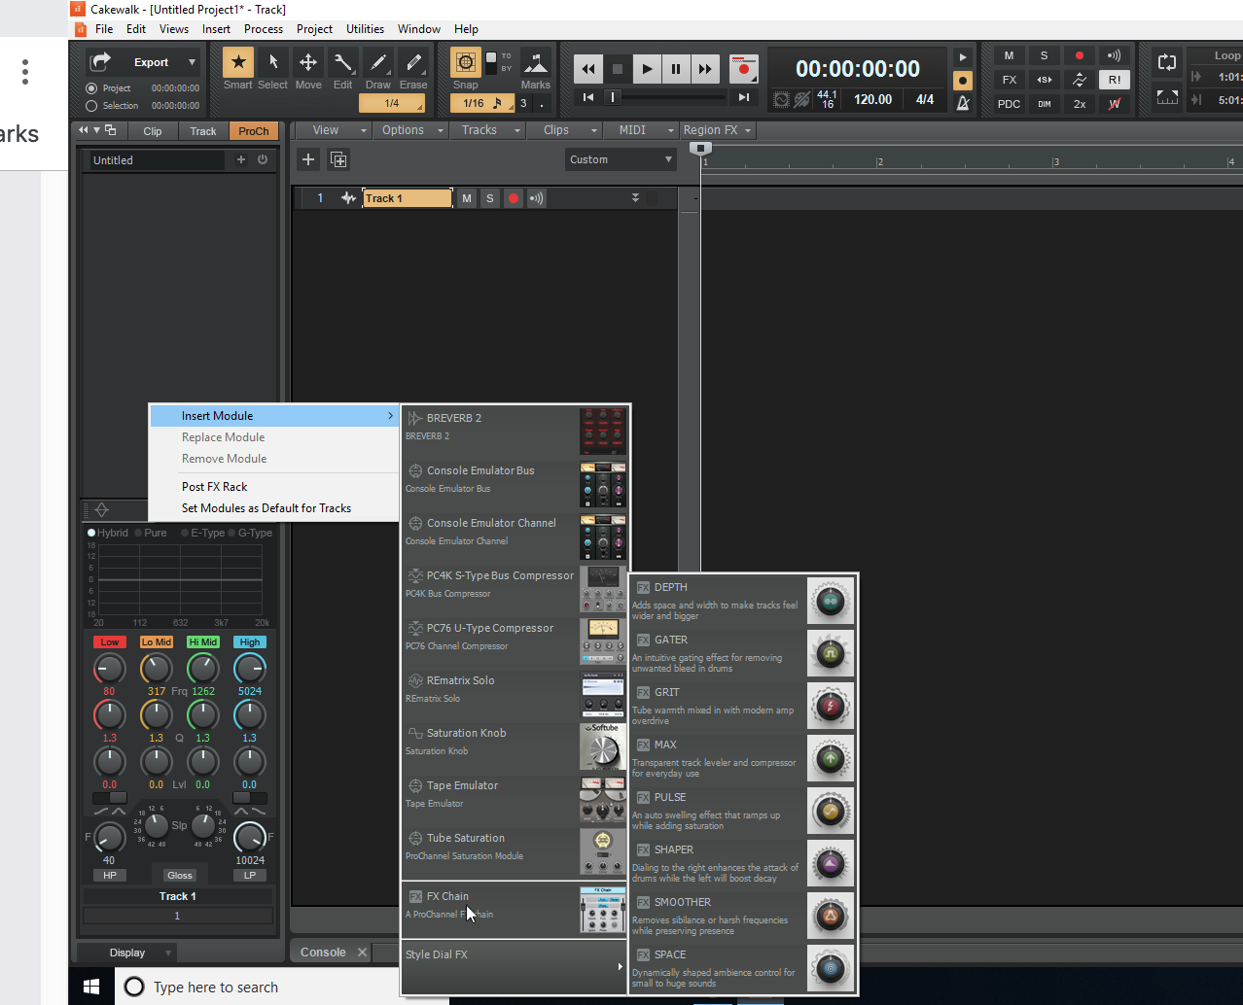Select the Smart tool
The width and height of the screenshot is (1243, 1005).
(x=238, y=62)
